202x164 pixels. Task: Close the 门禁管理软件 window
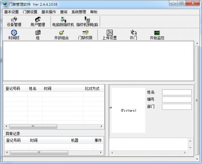[x=193, y=3]
